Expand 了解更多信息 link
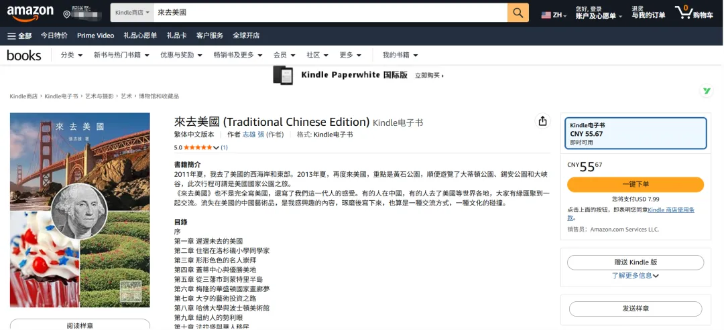The image size is (724, 330). [636, 276]
